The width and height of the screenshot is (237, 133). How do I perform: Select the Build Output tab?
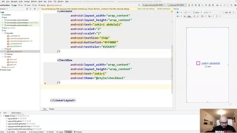pos(16,113)
